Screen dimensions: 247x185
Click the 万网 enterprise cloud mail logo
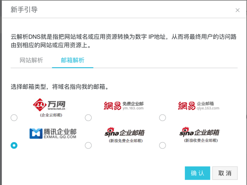tap(50, 108)
